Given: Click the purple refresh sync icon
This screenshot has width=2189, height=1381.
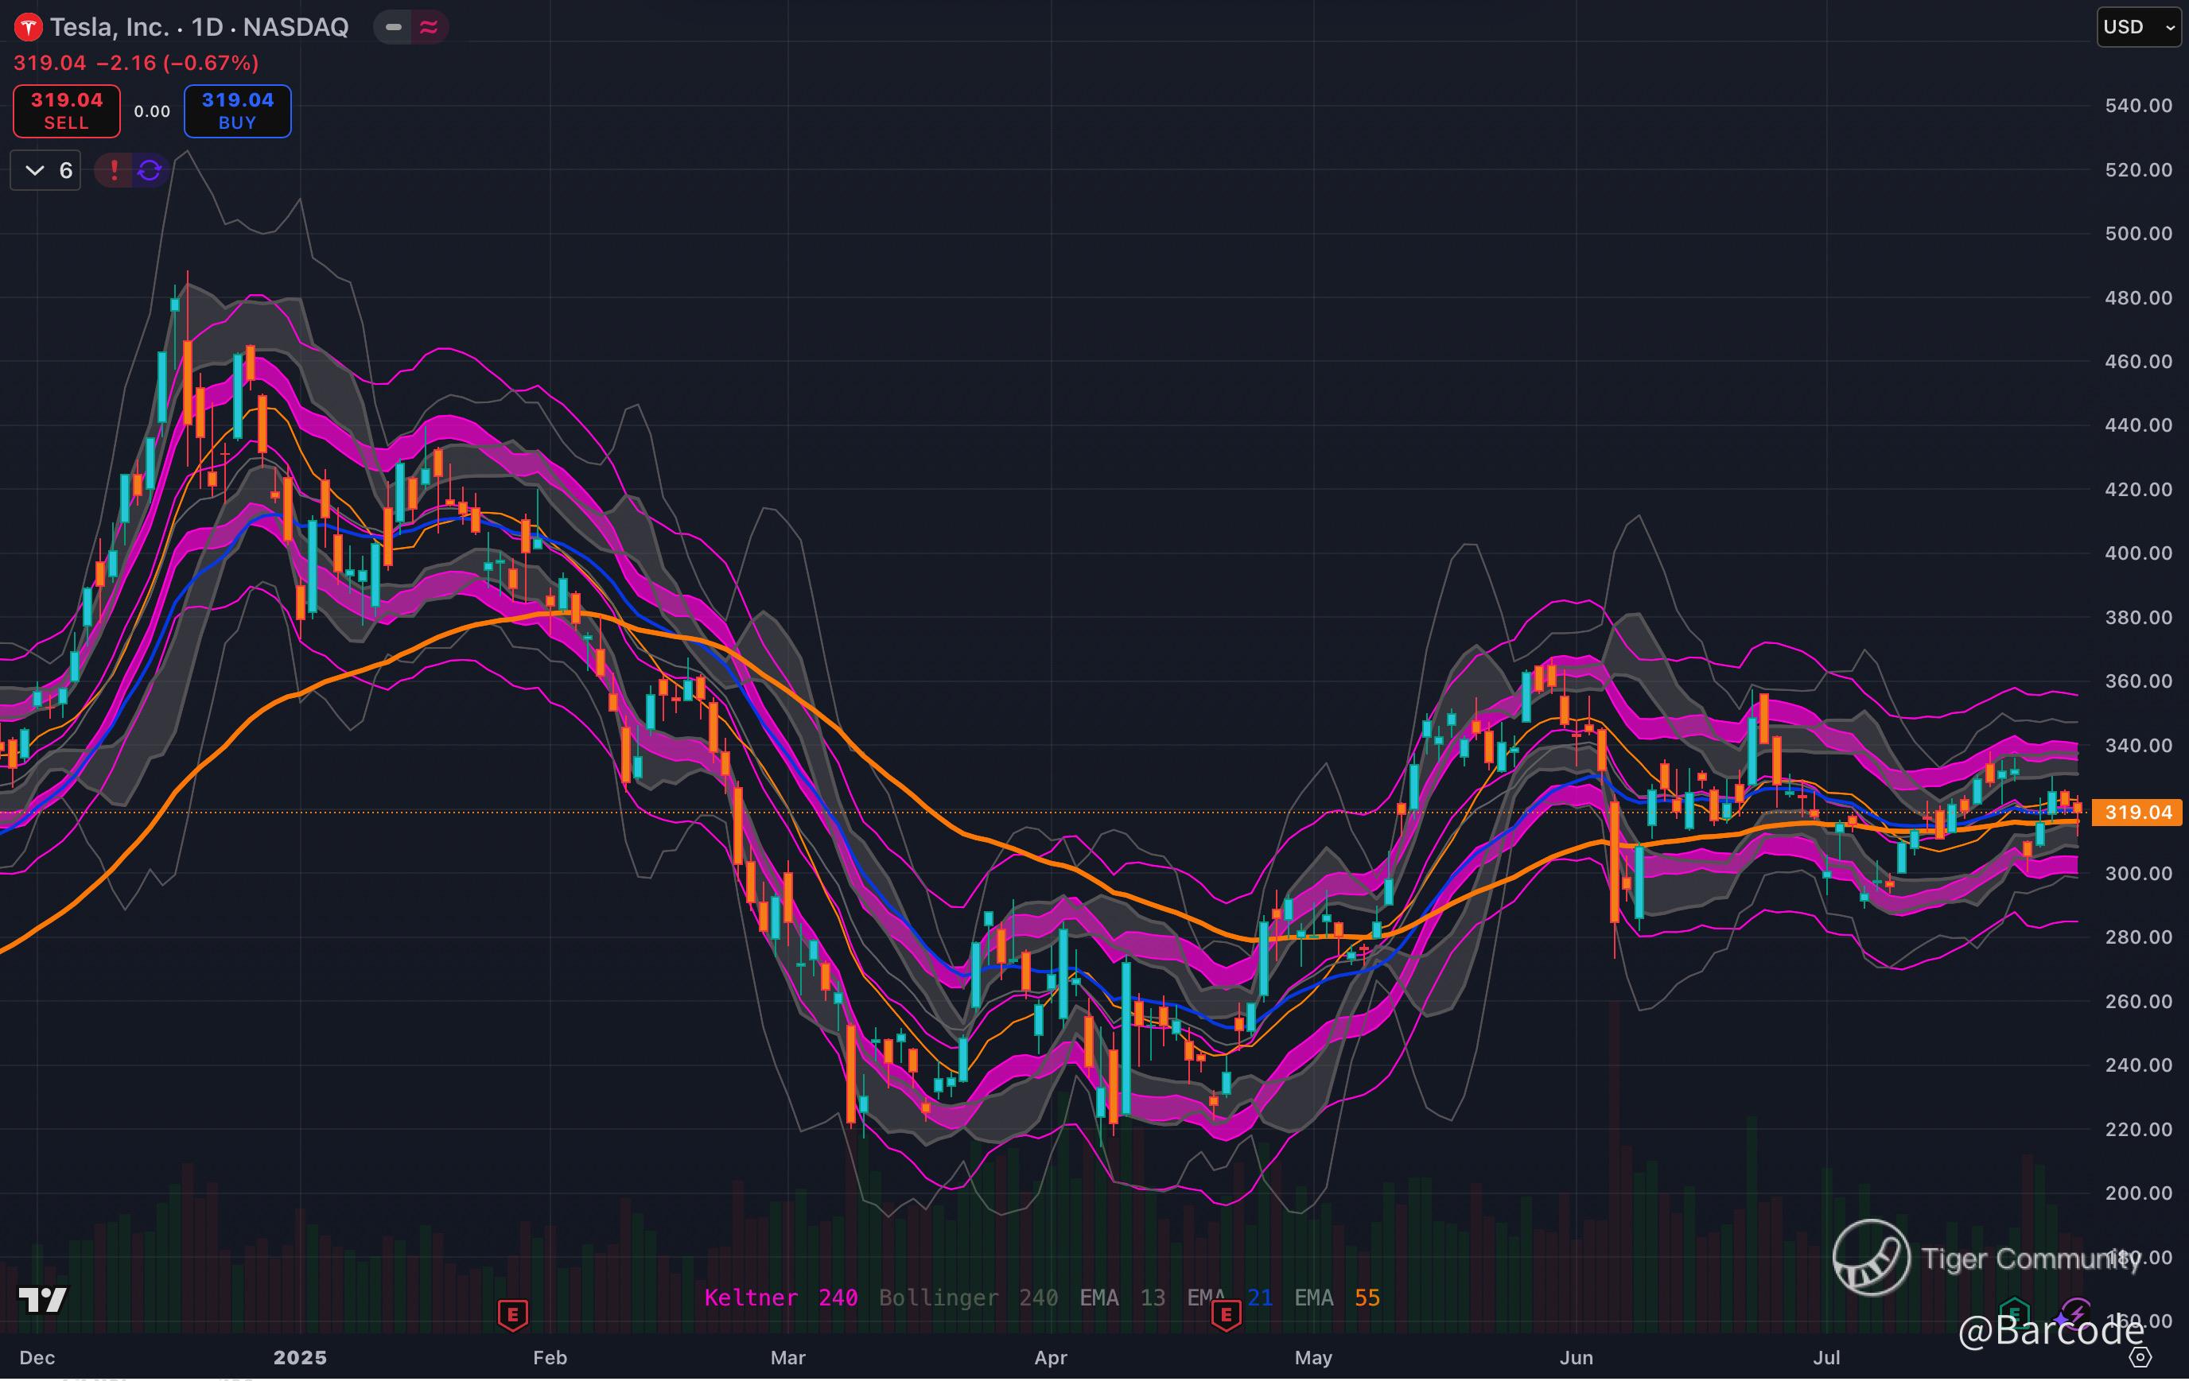Looking at the screenshot, I should [x=149, y=170].
